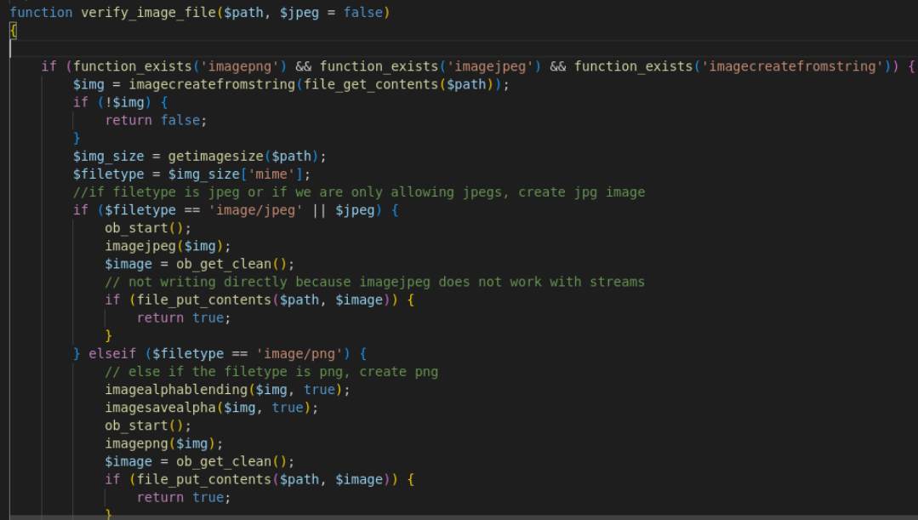Screen dimensions: 918x520
Task: Click the 'image/png' string literal
Action: pyautogui.click(x=299, y=354)
